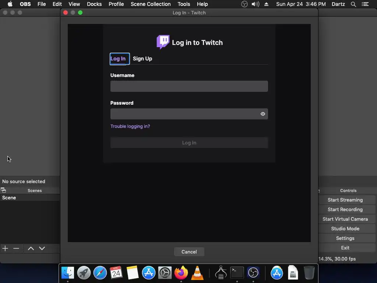Open Notes in the Dock
377x283 pixels.
tap(133, 273)
